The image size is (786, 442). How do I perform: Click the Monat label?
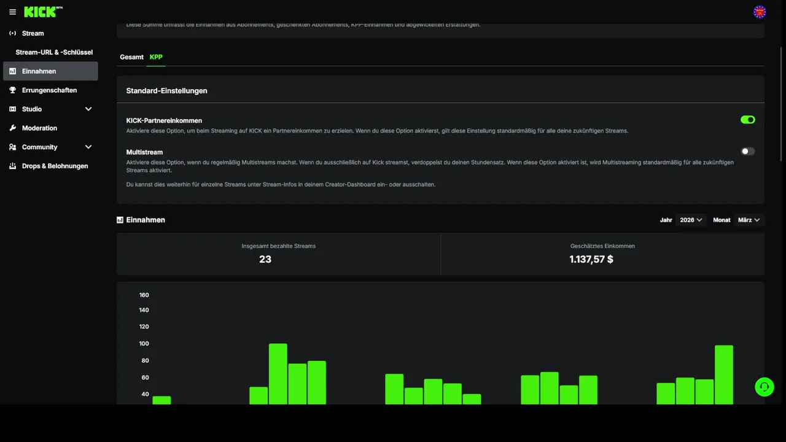click(722, 220)
